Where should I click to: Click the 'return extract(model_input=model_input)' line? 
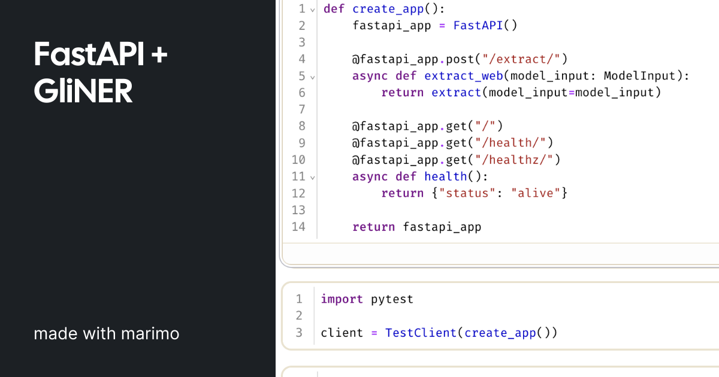521,93
